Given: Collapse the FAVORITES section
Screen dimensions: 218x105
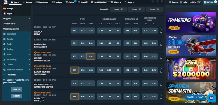Looking at the screenshot, I should coord(4,75).
